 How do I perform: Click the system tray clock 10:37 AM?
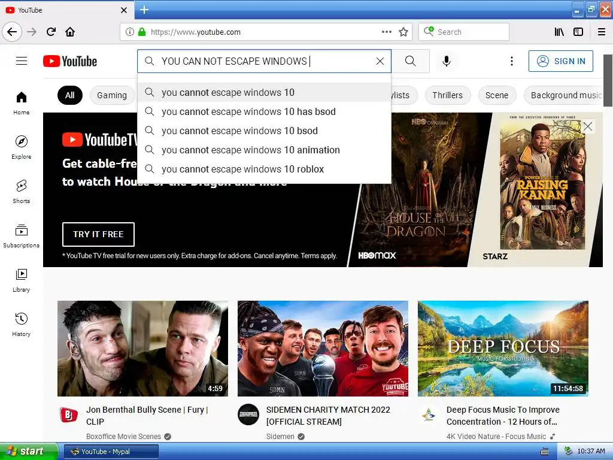(591, 452)
